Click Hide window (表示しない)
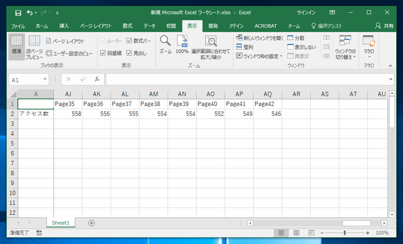Viewport: 403px width, 244px height. pos(302,47)
